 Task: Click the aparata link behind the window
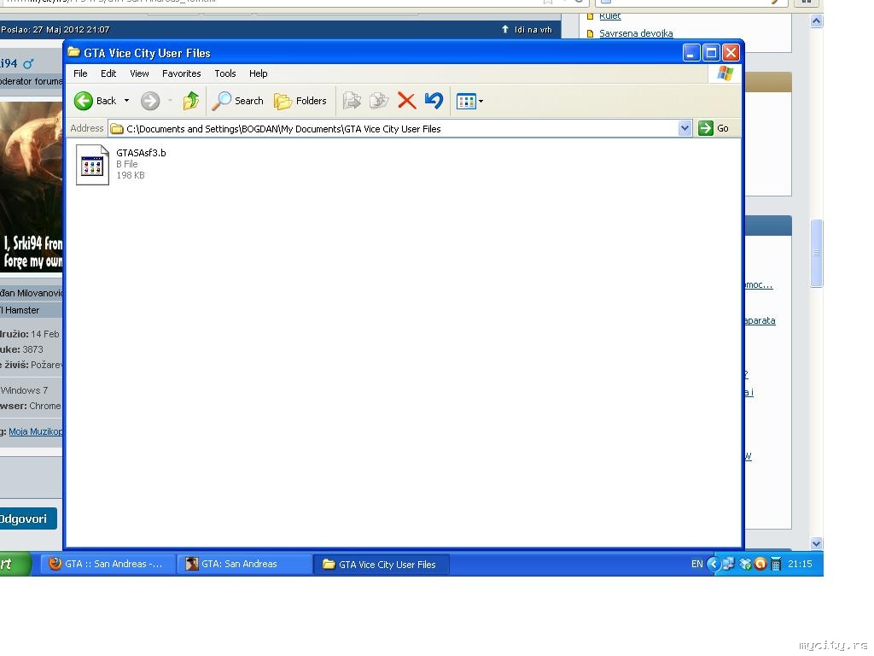coord(760,321)
